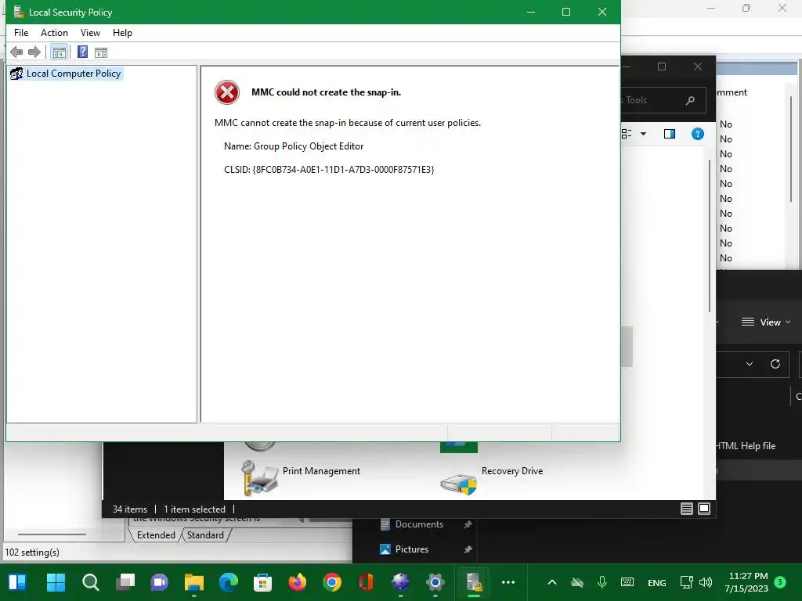This screenshot has width=802, height=601.
Task: Click the Refresh button in the dark window
Action: [x=775, y=364]
